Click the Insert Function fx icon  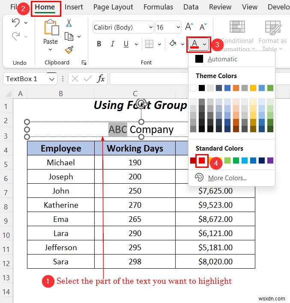pos(101,79)
